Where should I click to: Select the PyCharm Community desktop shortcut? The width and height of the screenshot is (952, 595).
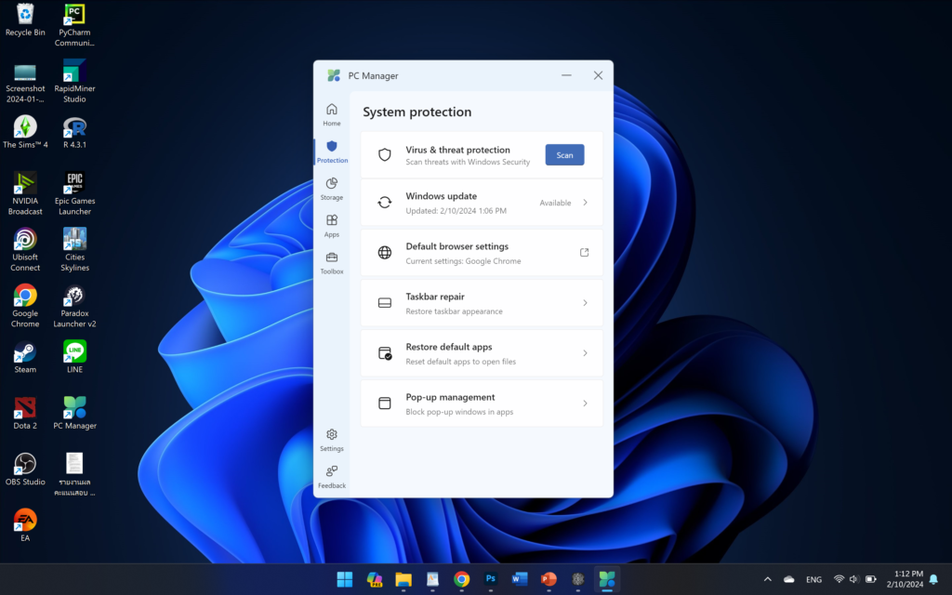[74, 25]
